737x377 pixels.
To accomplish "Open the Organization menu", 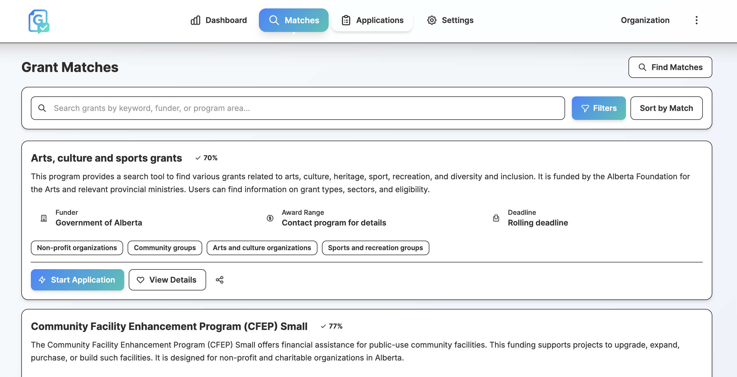I will (x=645, y=20).
